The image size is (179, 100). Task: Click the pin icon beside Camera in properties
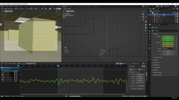tap(177, 27)
